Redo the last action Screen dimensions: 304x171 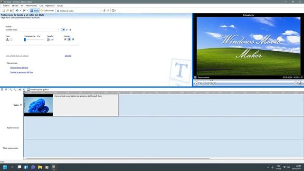point(24,10)
